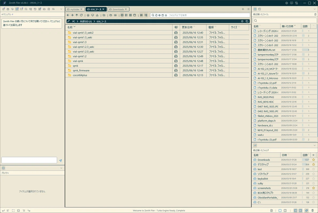
Task: Switch to large icons grid view
Action: [130, 15]
